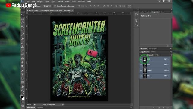
Task: Click the zoom percentage field in status bar
Action: coord(30,104)
